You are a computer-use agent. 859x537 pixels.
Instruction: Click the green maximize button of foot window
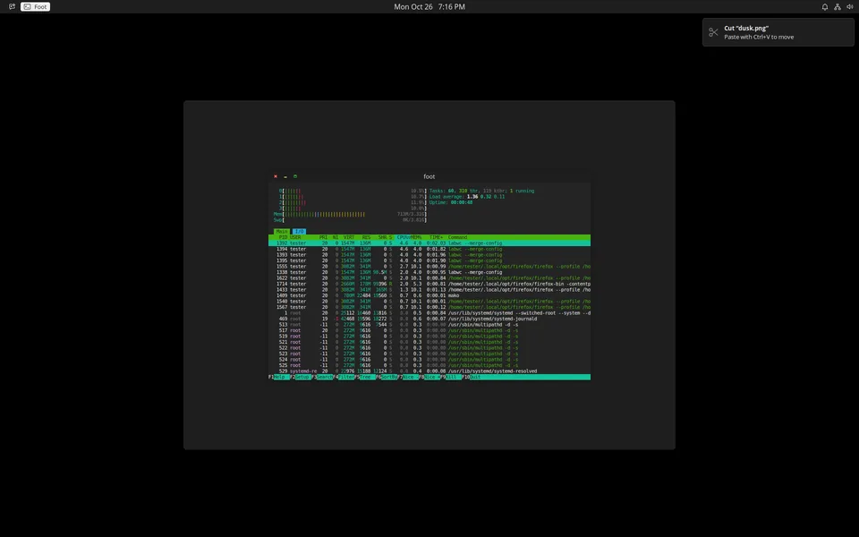point(295,176)
